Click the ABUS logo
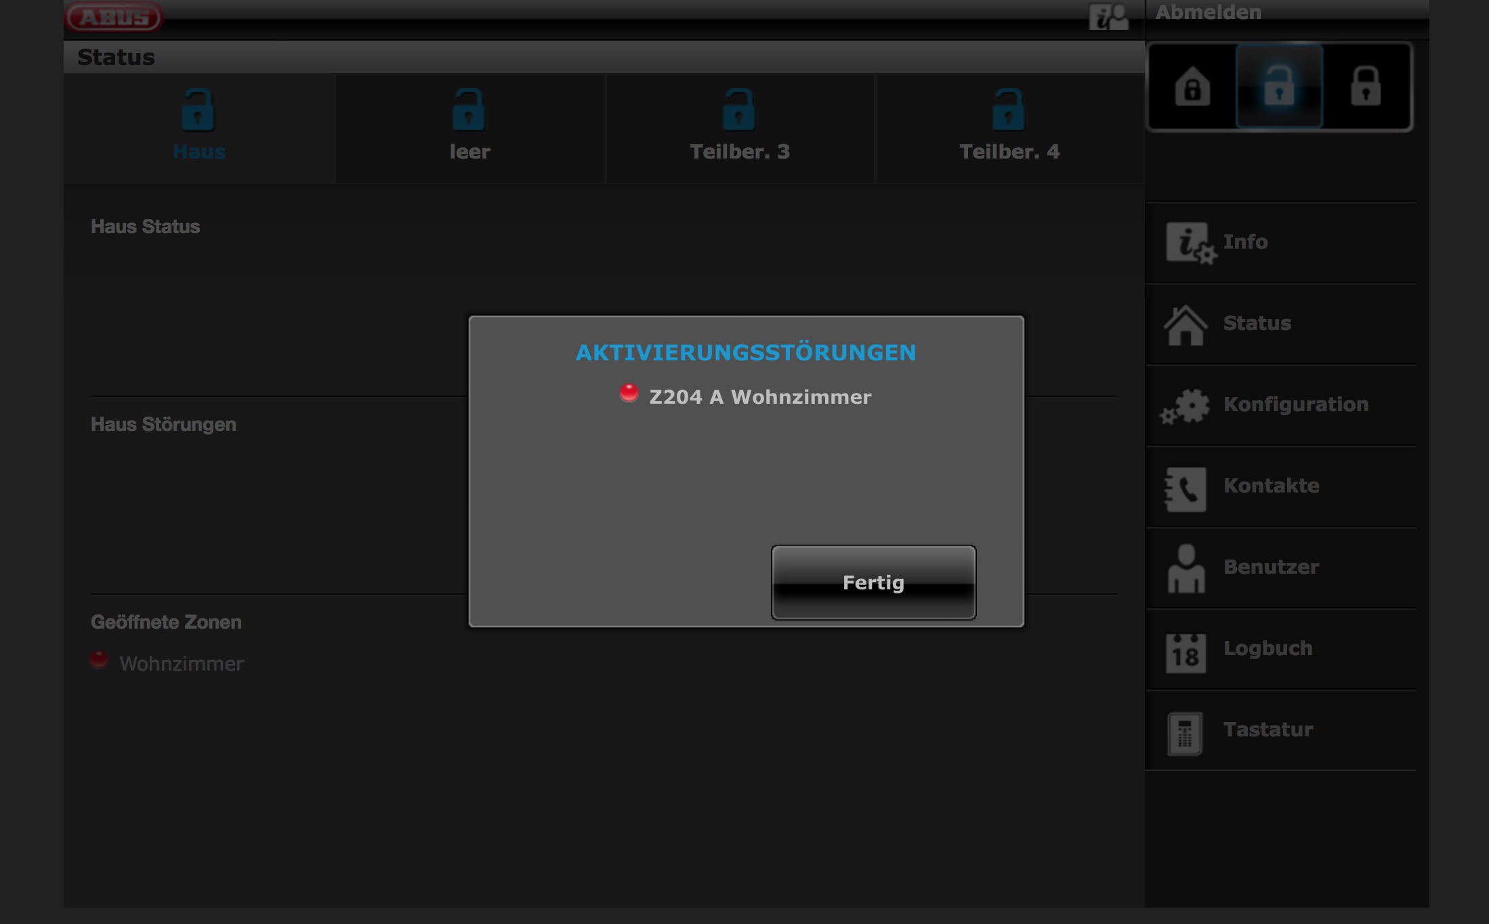 (114, 17)
